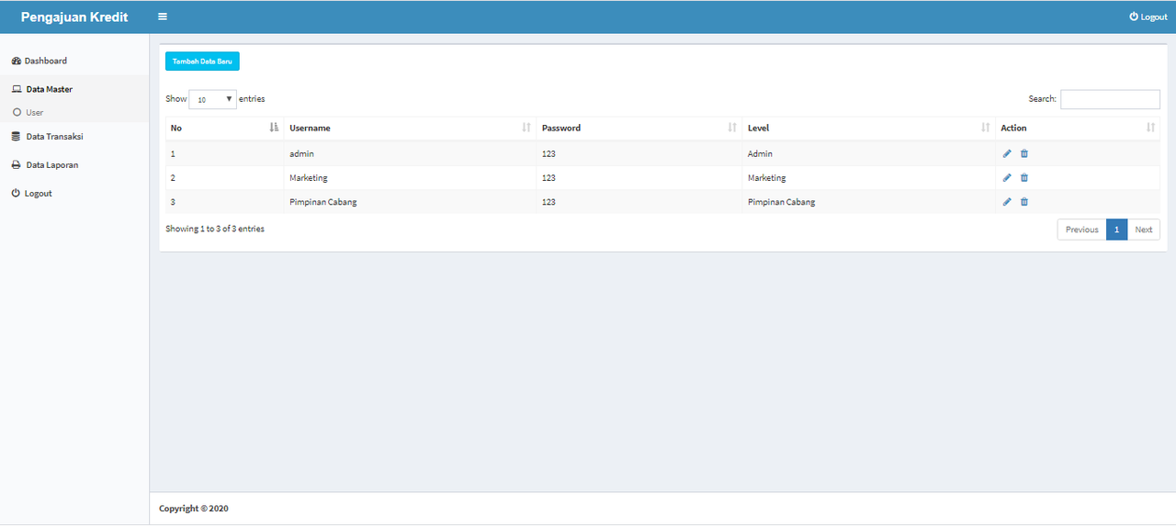Click the 'Copyright © 2020' footer text
Screen dimensions: 1176x527
point(194,508)
